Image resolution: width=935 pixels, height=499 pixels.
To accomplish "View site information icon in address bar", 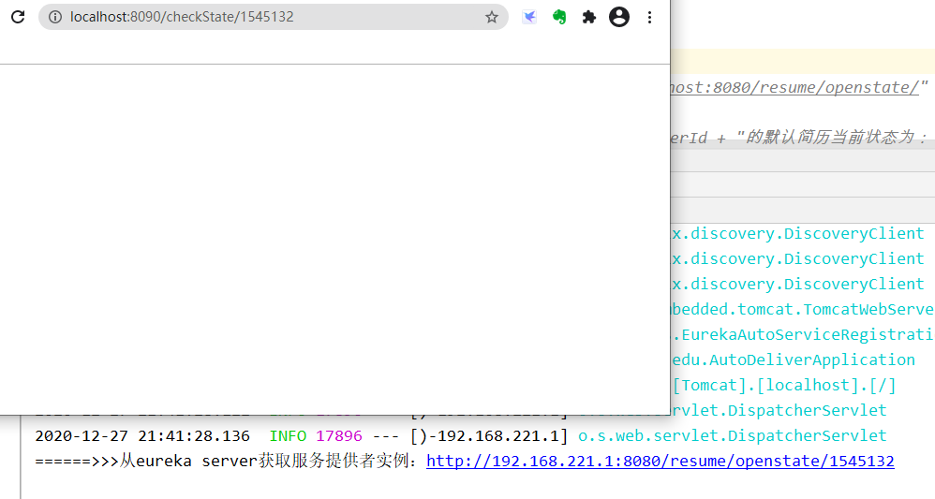I will point(55,17).
